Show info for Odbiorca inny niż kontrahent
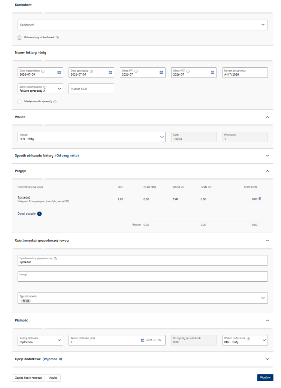281x388 pixels. click(57, 37)
